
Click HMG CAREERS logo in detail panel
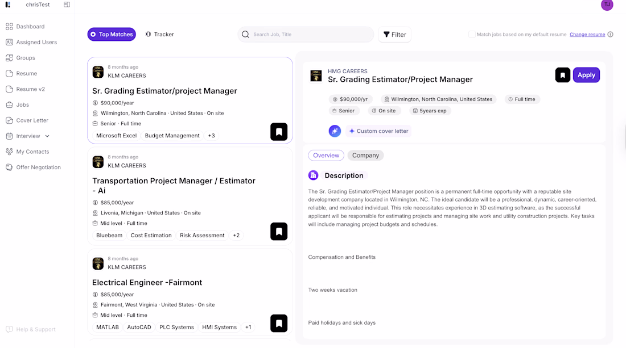[x=316, y=76]
